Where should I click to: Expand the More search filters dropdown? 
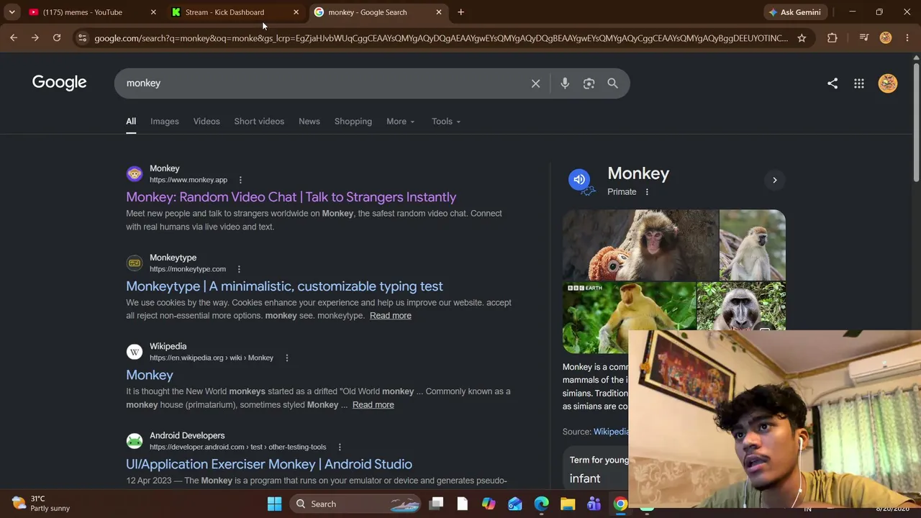click(x=400, y=122)
